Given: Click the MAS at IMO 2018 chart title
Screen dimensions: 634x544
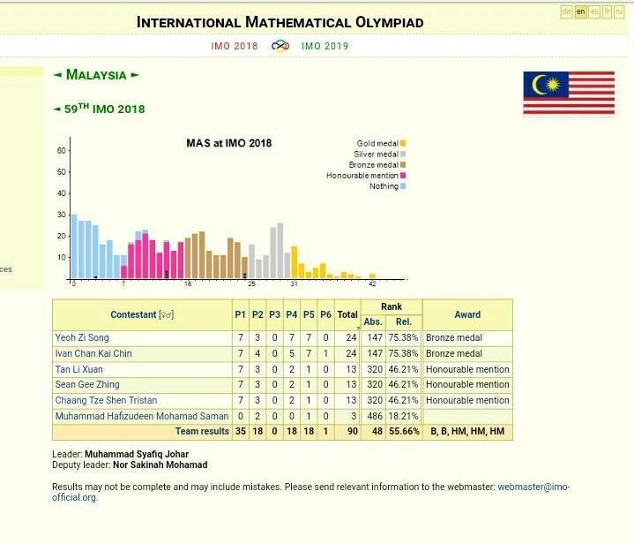Looking at the screenshot, I should (229, 143).
